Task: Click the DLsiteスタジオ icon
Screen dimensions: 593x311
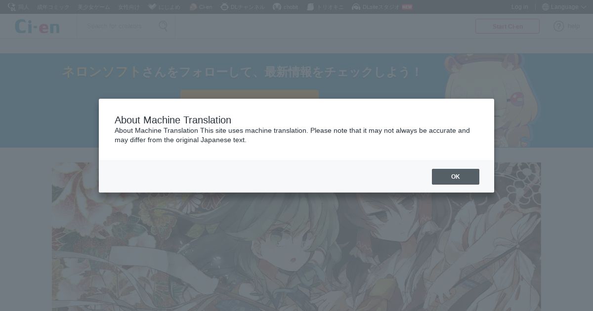Action: (x=356, y=7)
